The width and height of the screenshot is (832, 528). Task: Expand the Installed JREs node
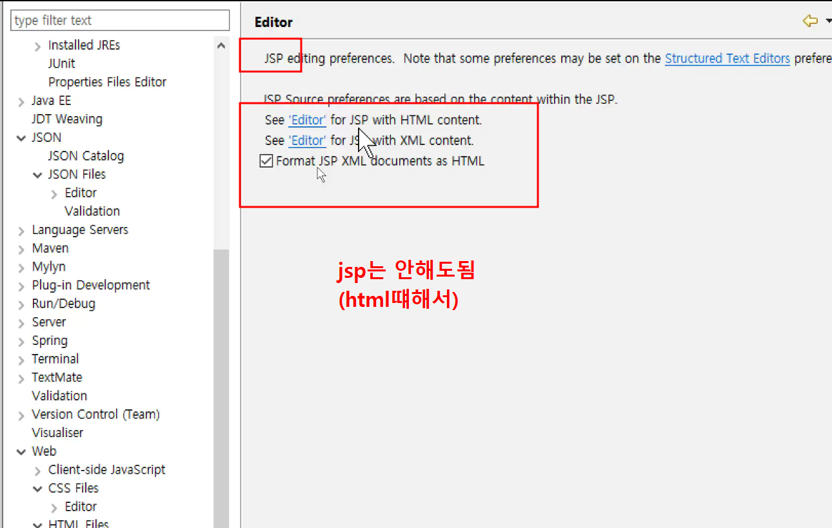pyautogui.click(x=37, y=46)
